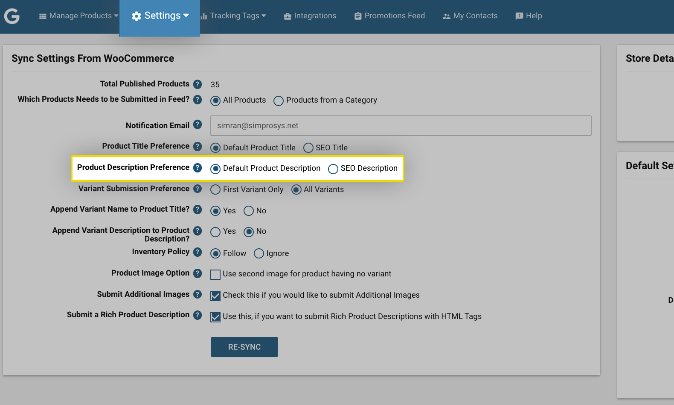Open help tooltip for Inventory Policy
Viewport: 674px width, 405px height.
click(198, 252)
